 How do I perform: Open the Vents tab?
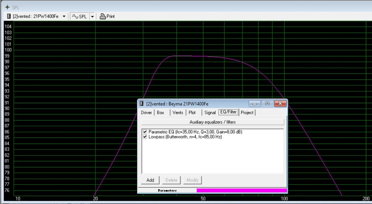(177, 113)
